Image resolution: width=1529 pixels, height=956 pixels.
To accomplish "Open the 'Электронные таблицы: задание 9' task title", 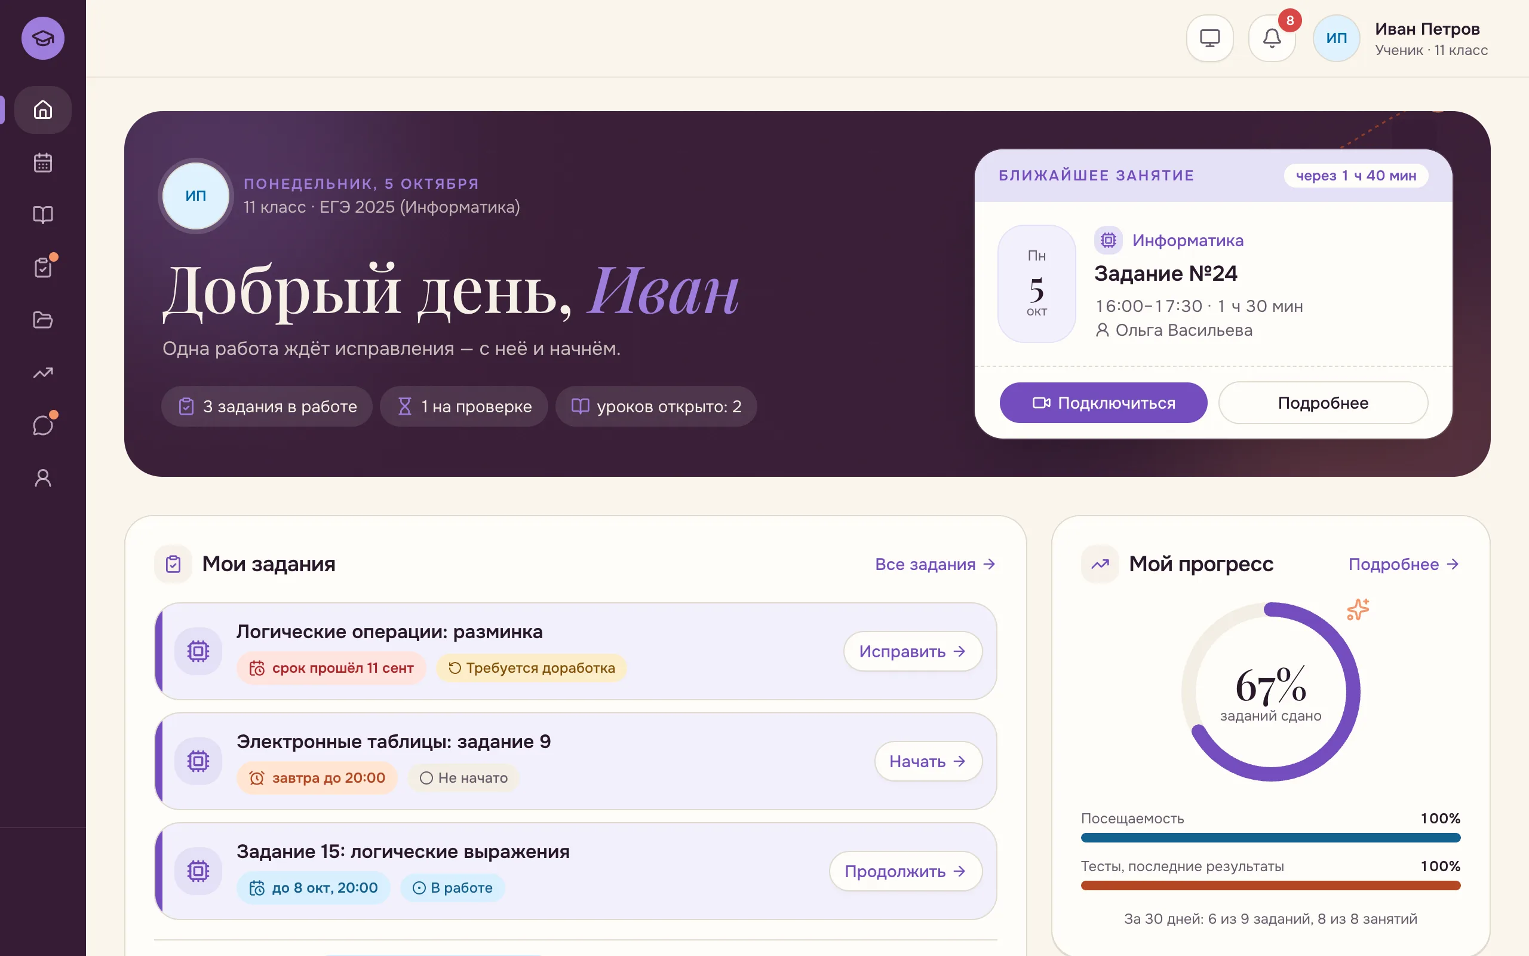I will (x=394, y=741).
